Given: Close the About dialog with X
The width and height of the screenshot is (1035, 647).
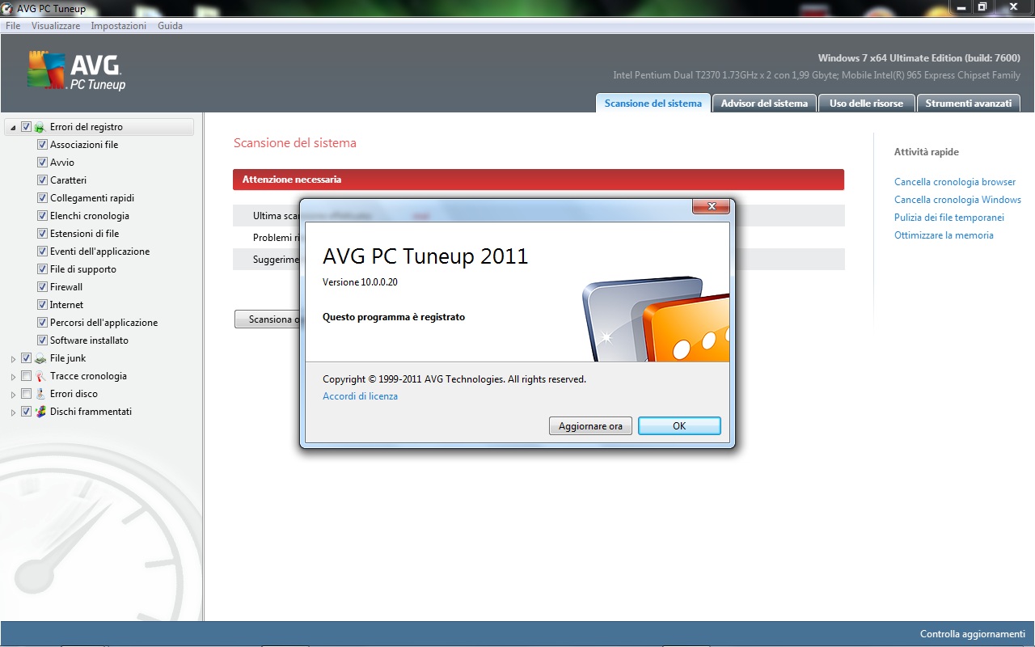Looking at the screenshot, I should click(x=712, y=207).
